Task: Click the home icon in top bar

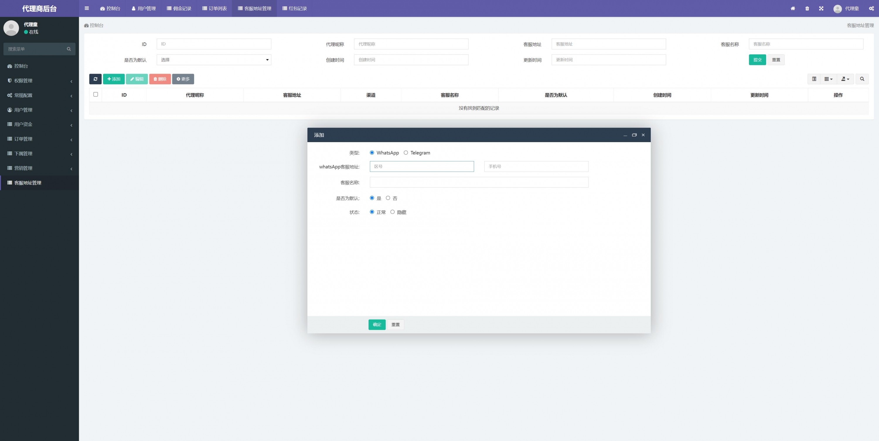Action: tap(793, 8)
